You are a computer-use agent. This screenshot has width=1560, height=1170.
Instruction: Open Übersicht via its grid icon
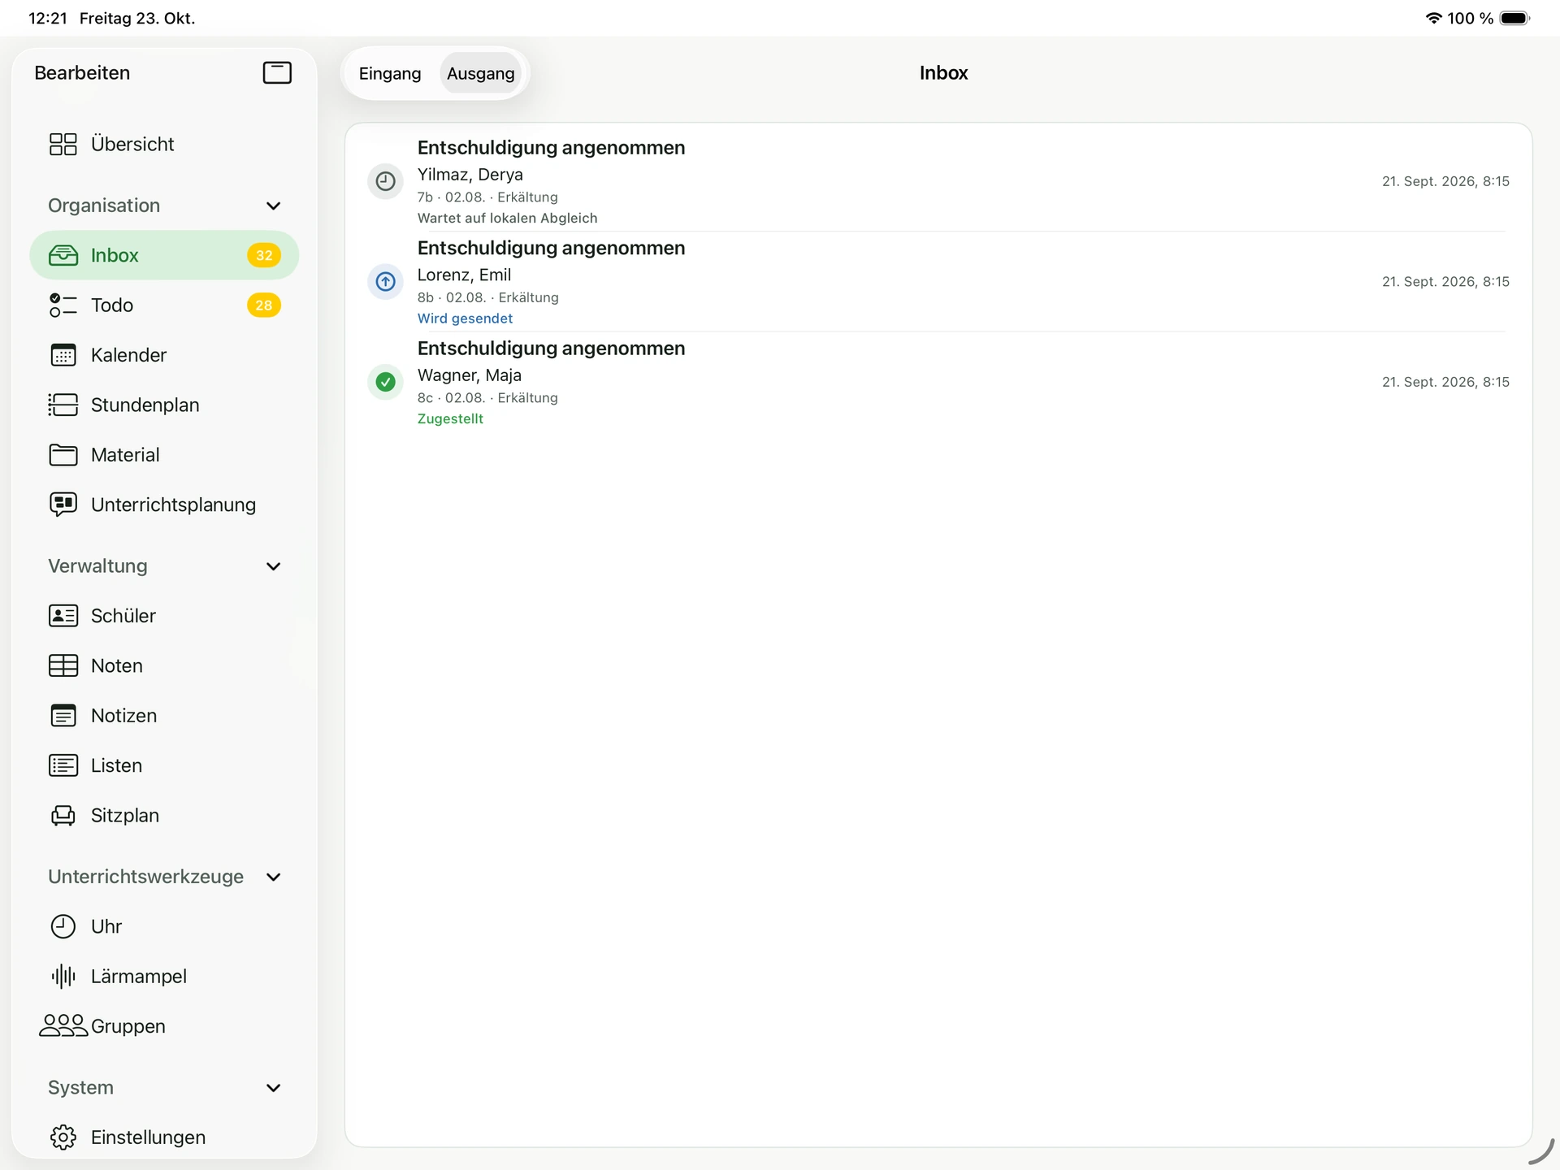point(63,144)
